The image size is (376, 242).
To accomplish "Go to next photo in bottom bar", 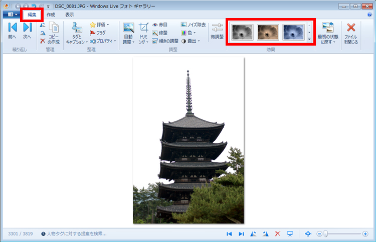I will [241, 234].
